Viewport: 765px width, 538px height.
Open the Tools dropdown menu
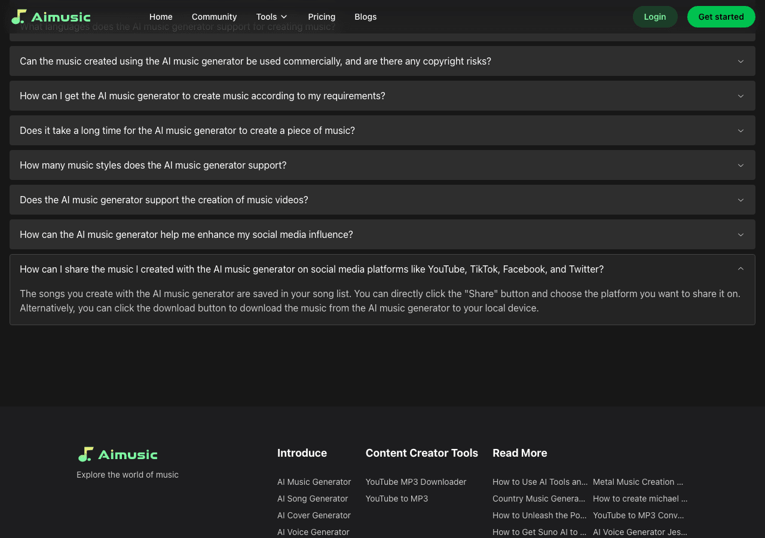272,17
